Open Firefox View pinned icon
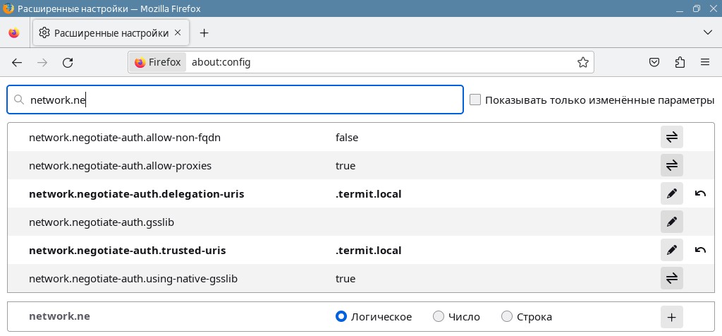The height and width of the screenshot is (336, 722). [x=14, y=32]
